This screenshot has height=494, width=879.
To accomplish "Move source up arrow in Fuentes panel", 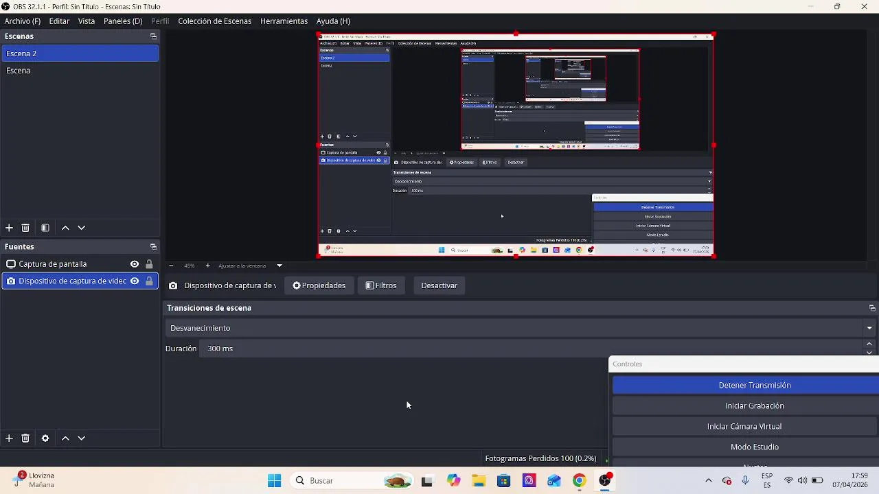I will coord(65,438).
